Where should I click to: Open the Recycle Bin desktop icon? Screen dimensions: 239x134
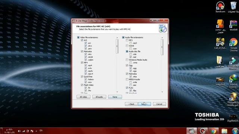pos(233,7)
